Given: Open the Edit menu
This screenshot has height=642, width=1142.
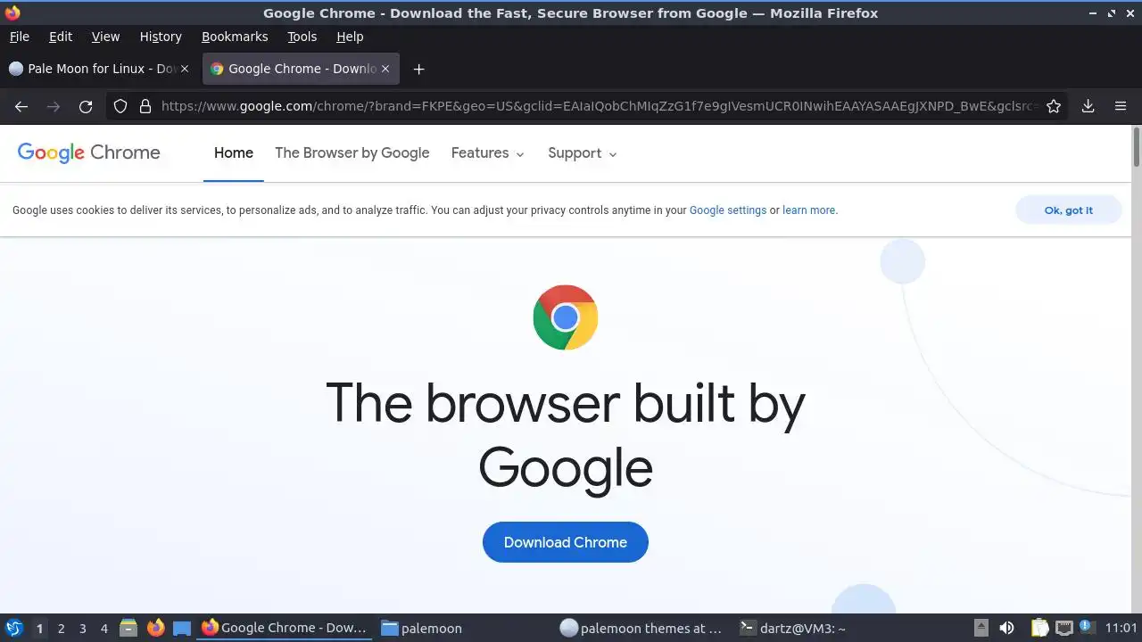Looking at the screenshot, I should [x=61, y=37].
